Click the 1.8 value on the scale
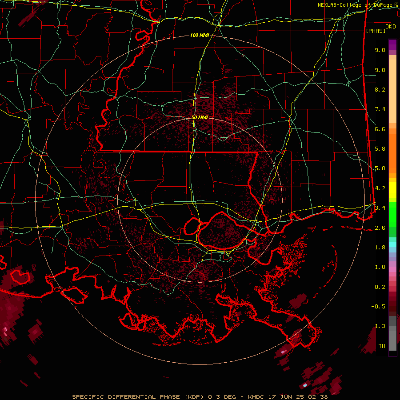 pos(380,248)
